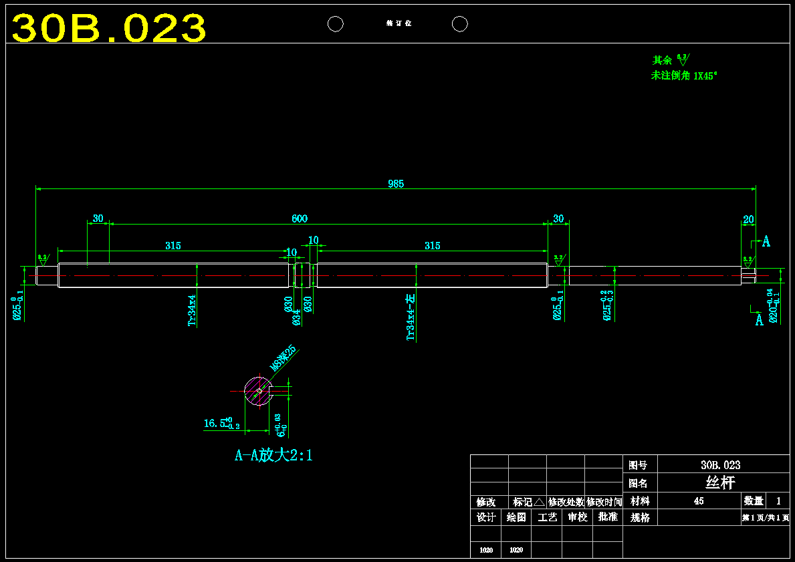
Task: Click the 16.5 keyway depth dimension
Action: [221, 422]
